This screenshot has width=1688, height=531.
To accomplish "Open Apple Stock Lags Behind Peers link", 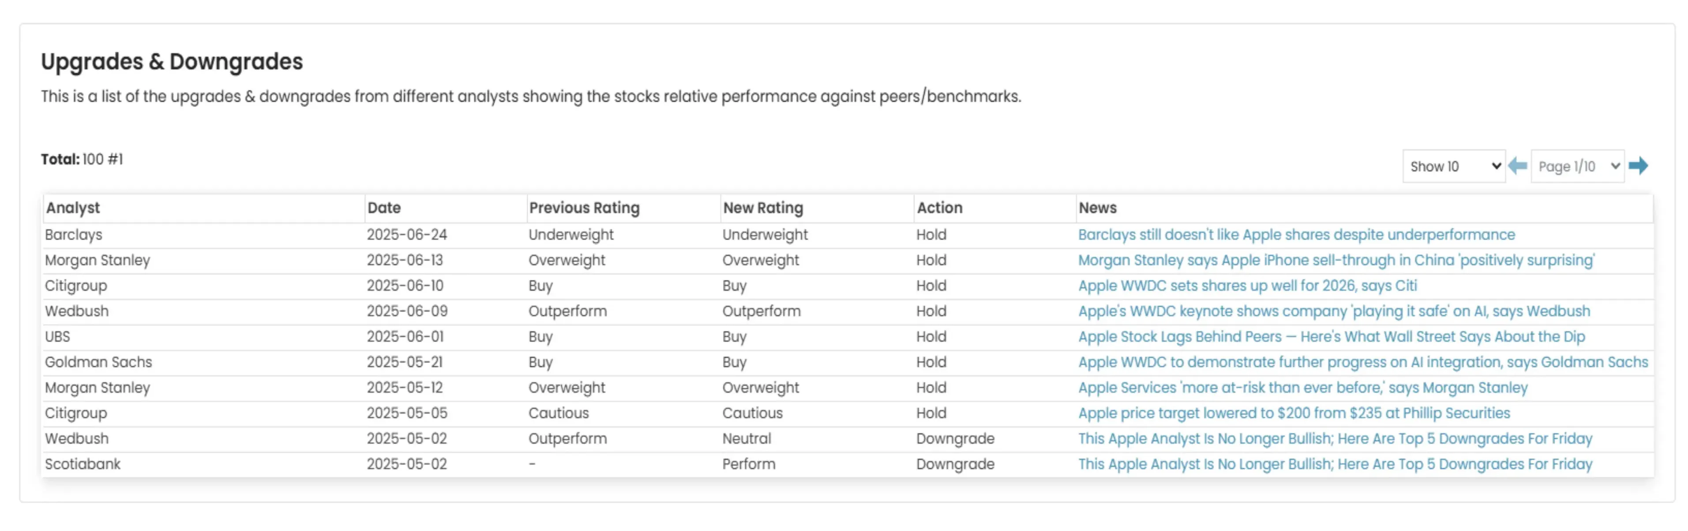I will coord(1332,337).
